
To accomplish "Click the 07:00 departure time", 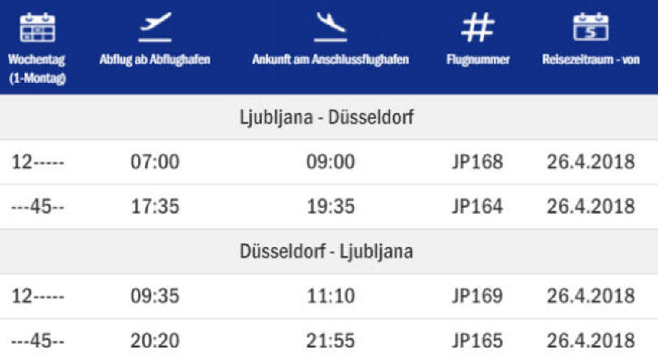I will click(x=155, y=162).
